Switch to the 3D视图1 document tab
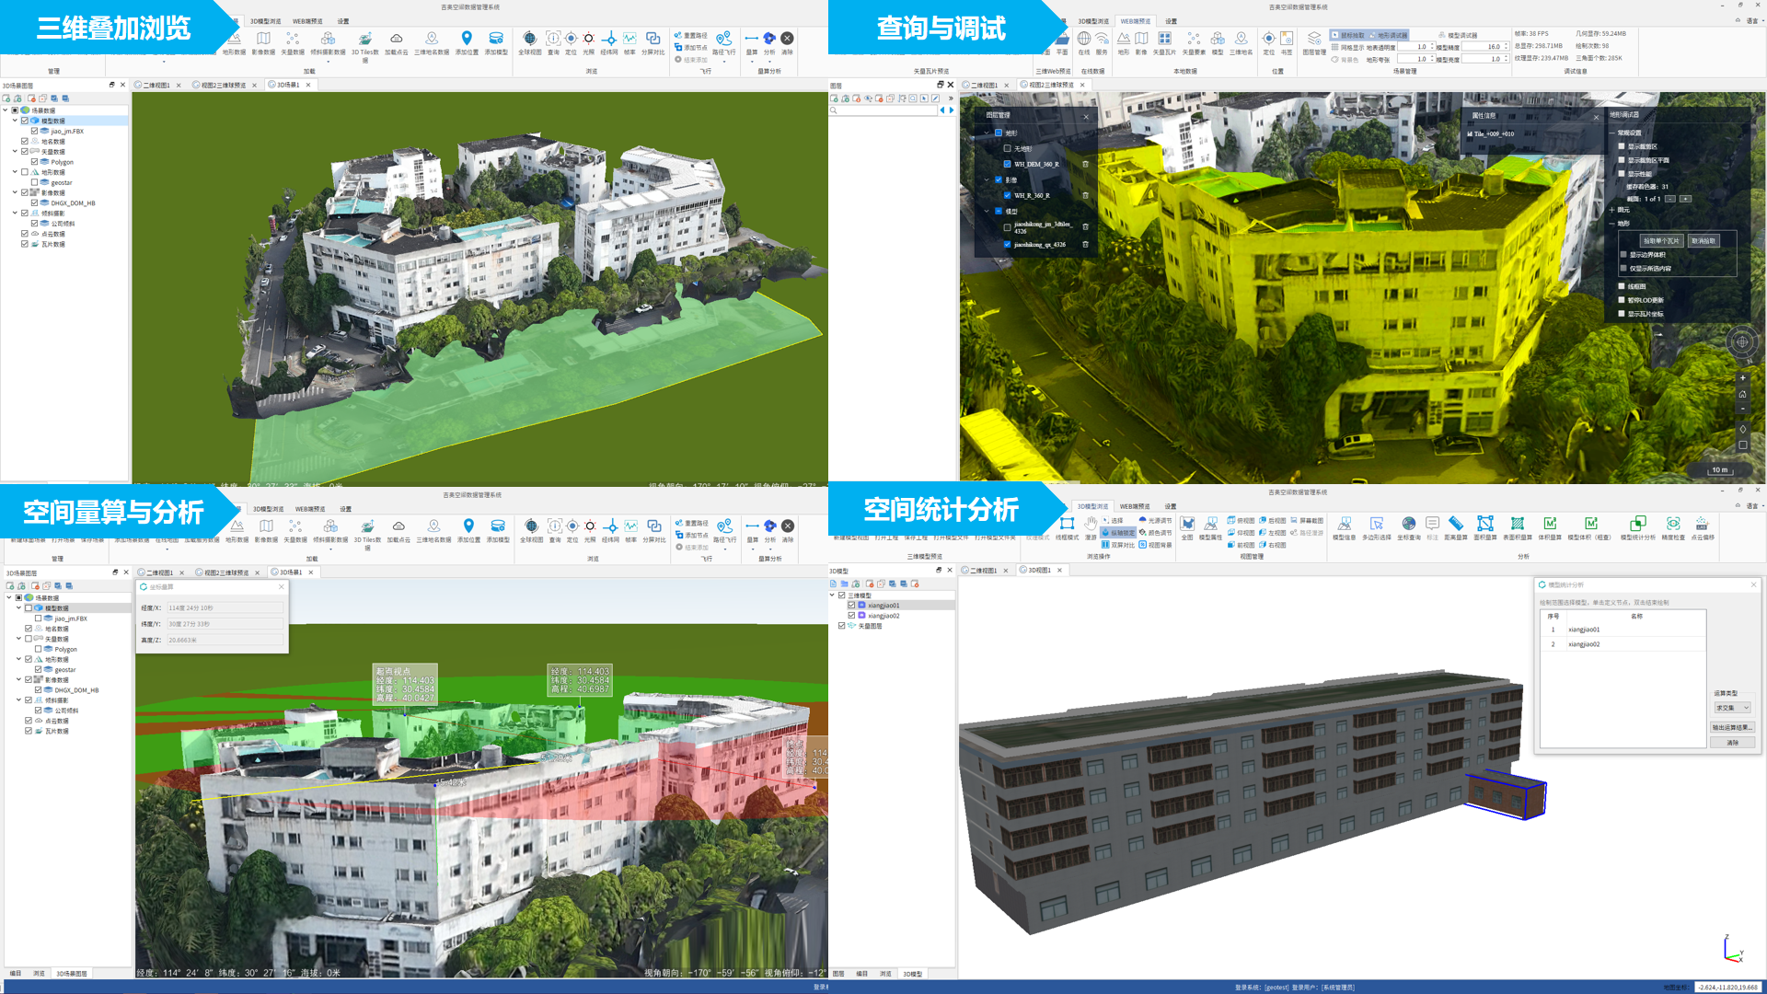The height and width of the screenshot is (994, 1767). pyautogui.click(x=1040, y=571)
